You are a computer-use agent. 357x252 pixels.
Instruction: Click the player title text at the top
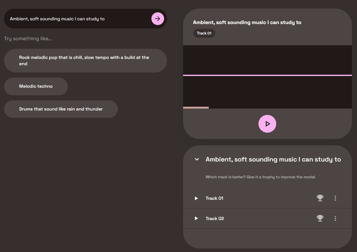click(247, 22)
